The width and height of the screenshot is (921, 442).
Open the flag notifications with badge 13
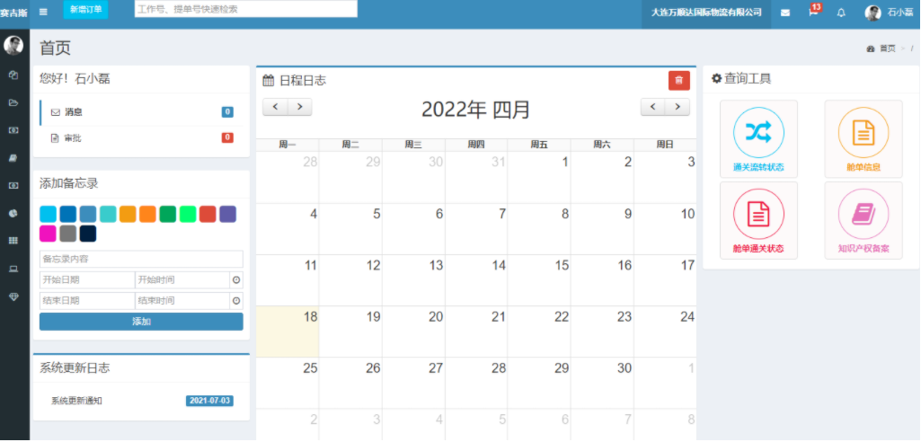(x=813, y=13)
